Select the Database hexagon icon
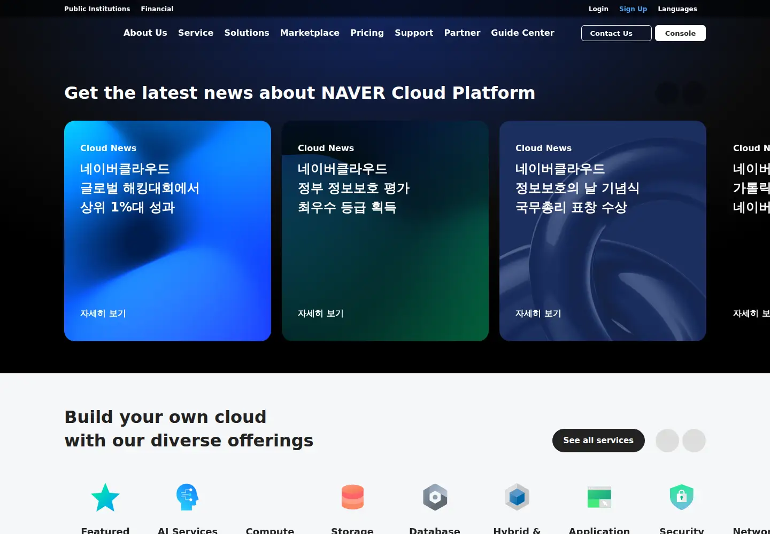The height and width of the screenshot is (534, 770). point(435,497)
